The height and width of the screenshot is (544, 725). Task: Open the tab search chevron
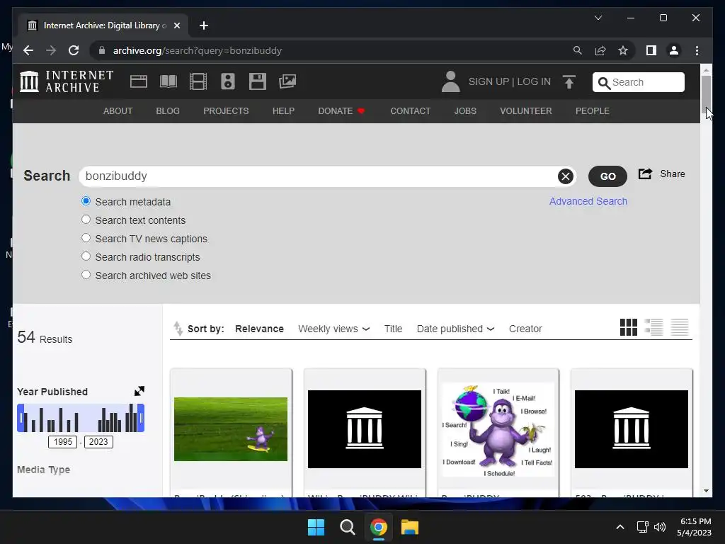(x=598, y=18)
